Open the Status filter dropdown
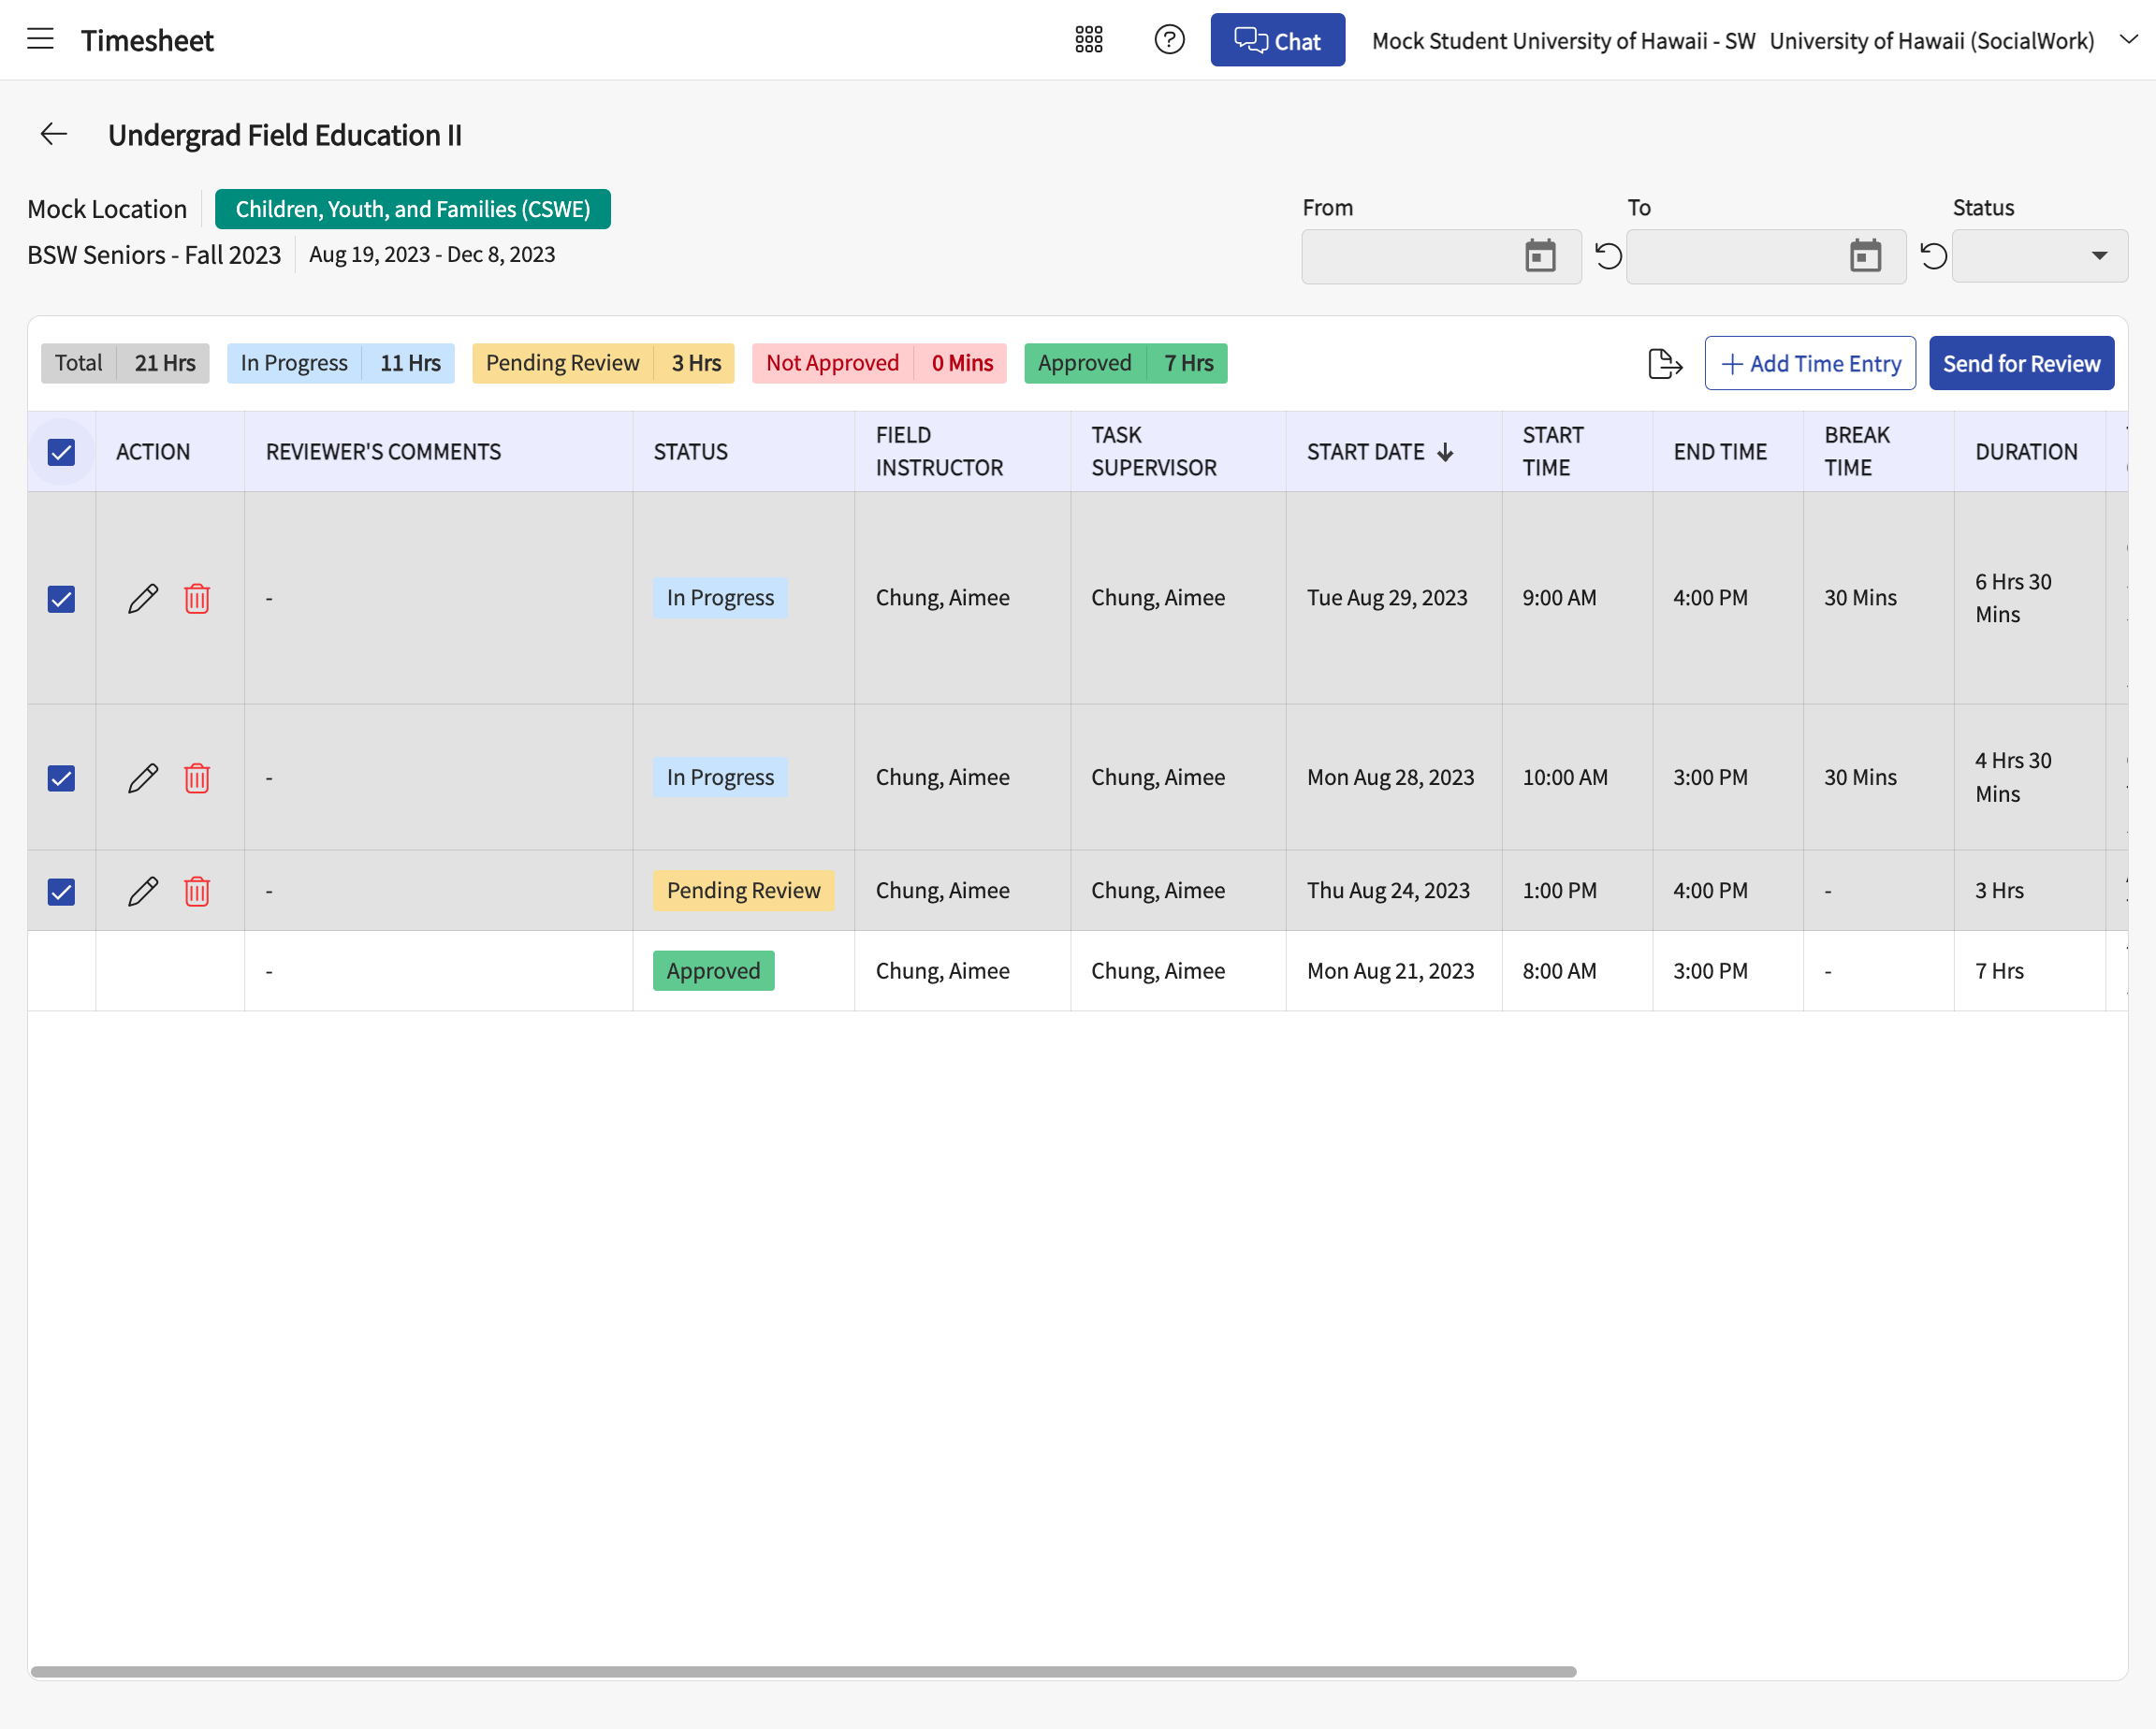 [x=2039, y=256]
